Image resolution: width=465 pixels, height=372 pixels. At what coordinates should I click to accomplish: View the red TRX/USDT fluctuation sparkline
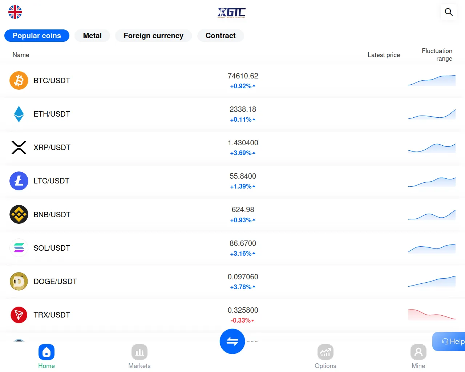[x=432, y=315]
